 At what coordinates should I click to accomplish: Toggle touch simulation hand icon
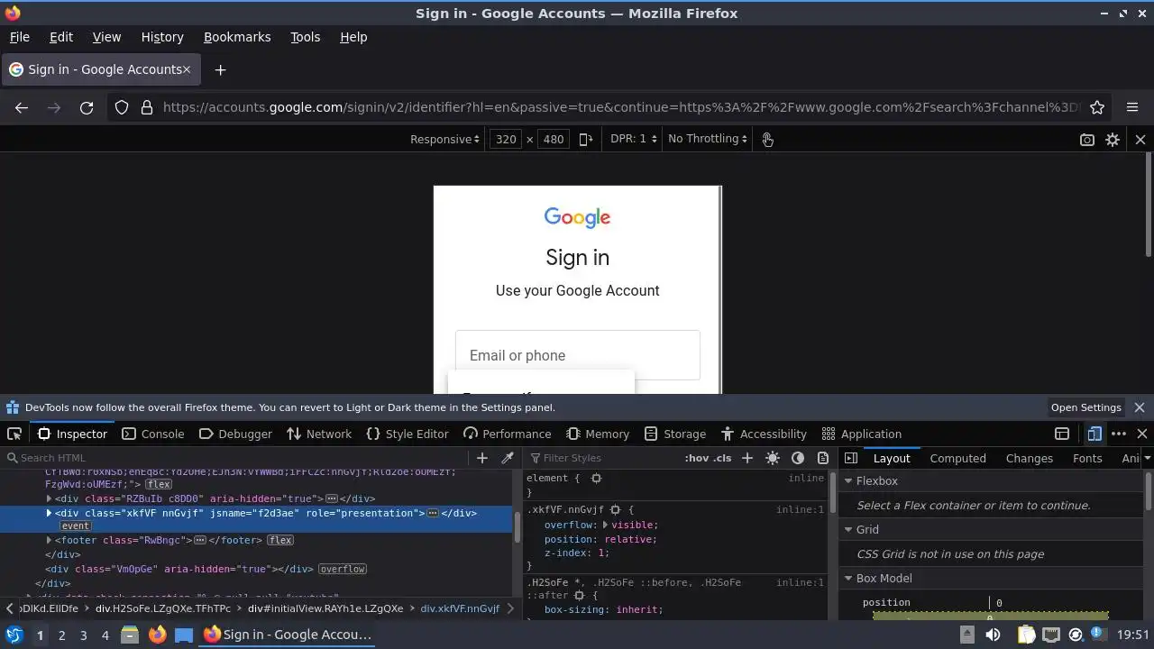767,139
